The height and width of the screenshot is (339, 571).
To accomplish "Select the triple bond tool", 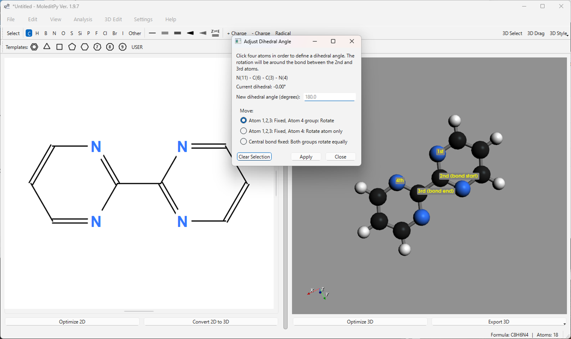I will click(x=177, y=33).
